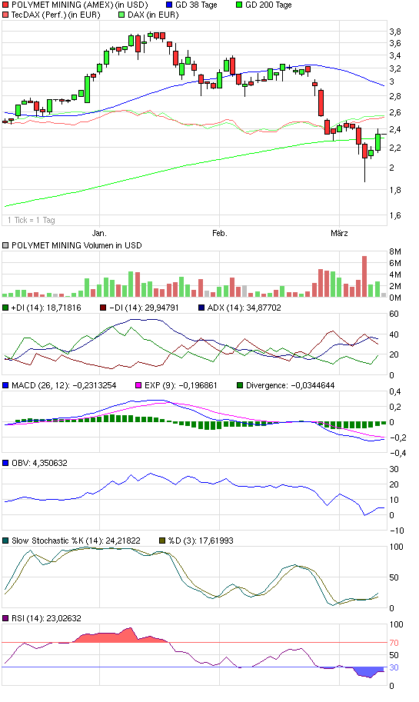
Task: Click the DAX (in EUR) label
Action: [x=153, y=15]
